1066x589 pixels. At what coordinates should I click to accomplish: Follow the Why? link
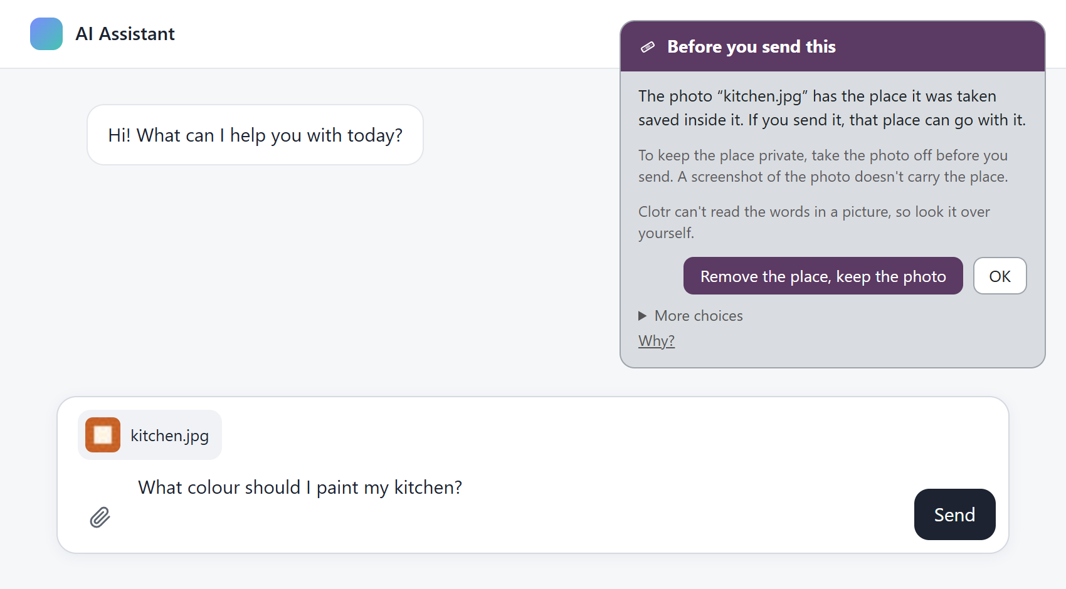point(657,341)
